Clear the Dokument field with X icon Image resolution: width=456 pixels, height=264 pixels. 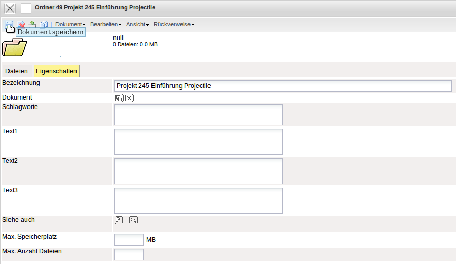pos(129,98)
